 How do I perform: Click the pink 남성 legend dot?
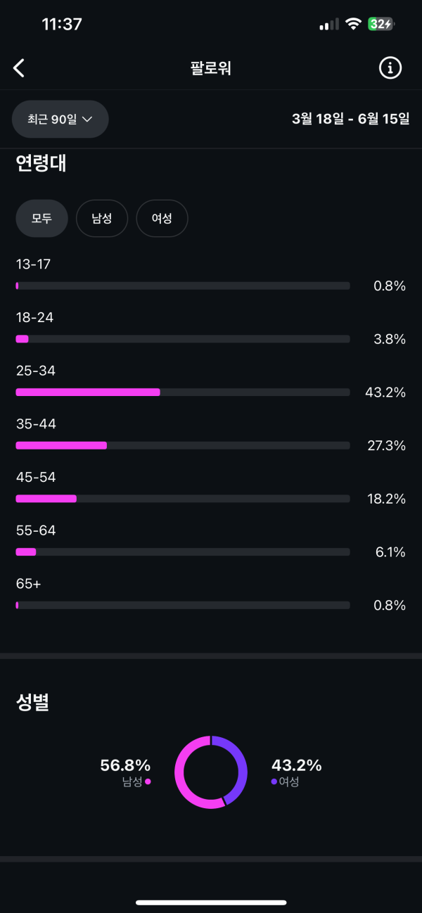click(x=148, y=781)
